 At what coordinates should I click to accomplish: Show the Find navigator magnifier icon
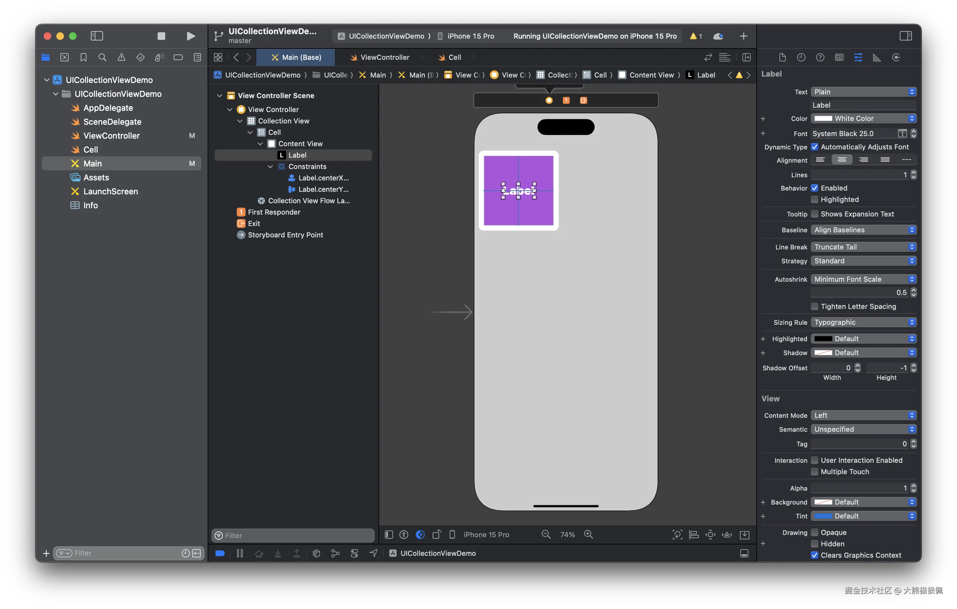(x=102, y=58)
